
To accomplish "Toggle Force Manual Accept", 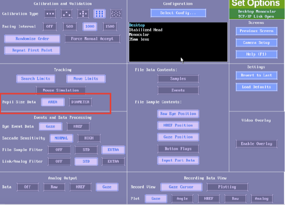I will point(92,39).
